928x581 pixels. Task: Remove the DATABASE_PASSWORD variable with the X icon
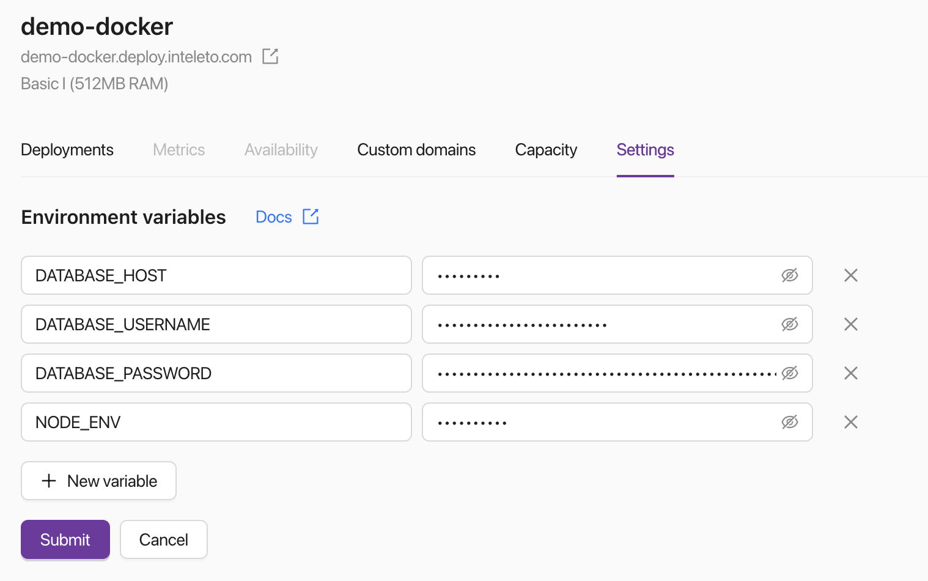tap(850, 373)
